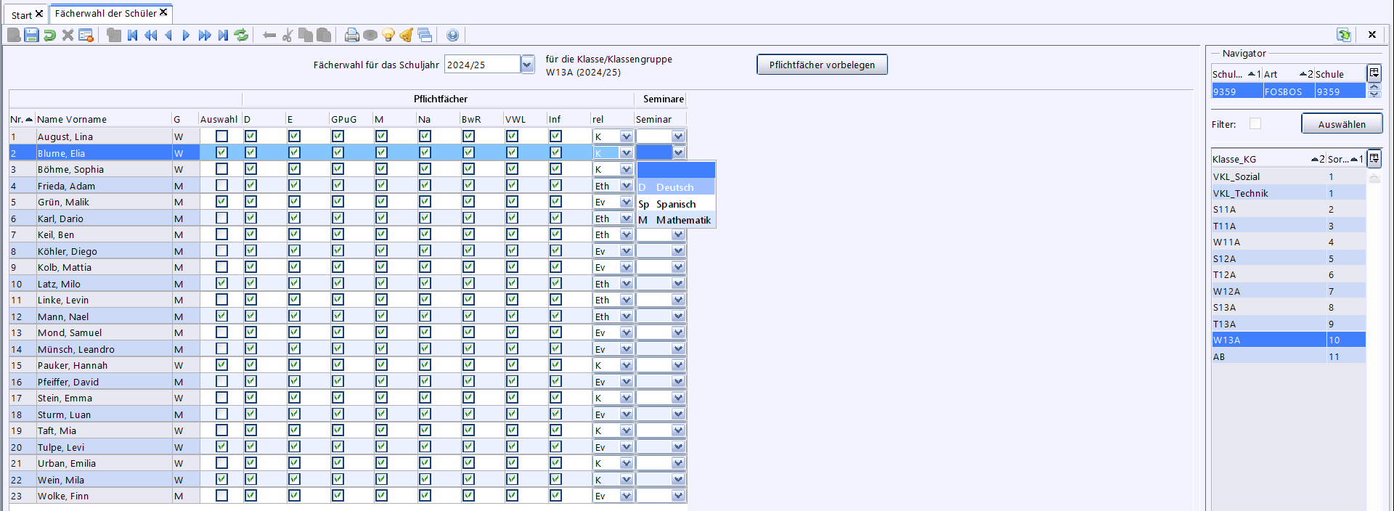This screenshot has height=511, width=1394.
Task: Uncheck Auswahl box for Grün, Malik
Action: pos(221,202)
